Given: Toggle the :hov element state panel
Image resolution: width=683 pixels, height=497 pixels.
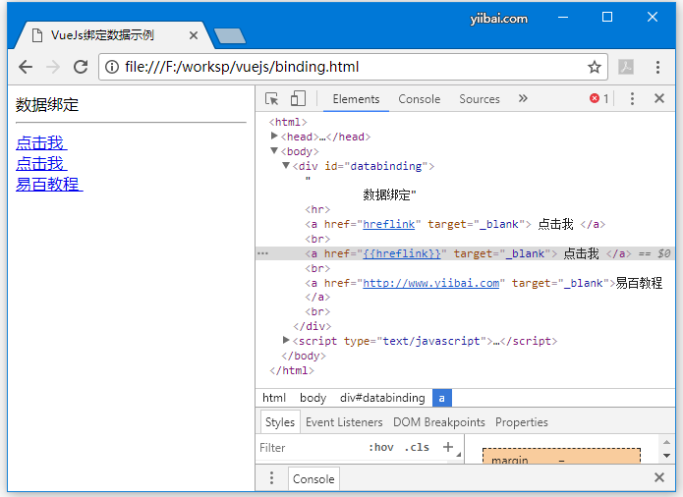Looking at the screenshot, I should pyautogui.click(x=380, y=447).
